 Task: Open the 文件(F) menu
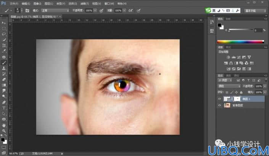(14, 3)
